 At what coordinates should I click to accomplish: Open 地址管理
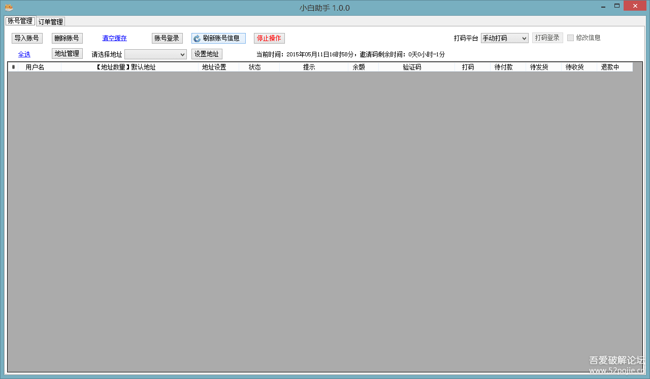(x=67, y=53)
